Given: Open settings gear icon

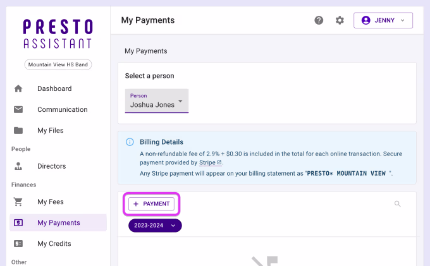Looking at the screenshot, I should 340,20.
